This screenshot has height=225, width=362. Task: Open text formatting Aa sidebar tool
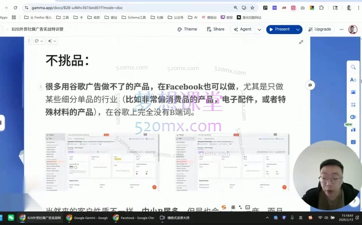pyautogui.click(x=353, y=80)
